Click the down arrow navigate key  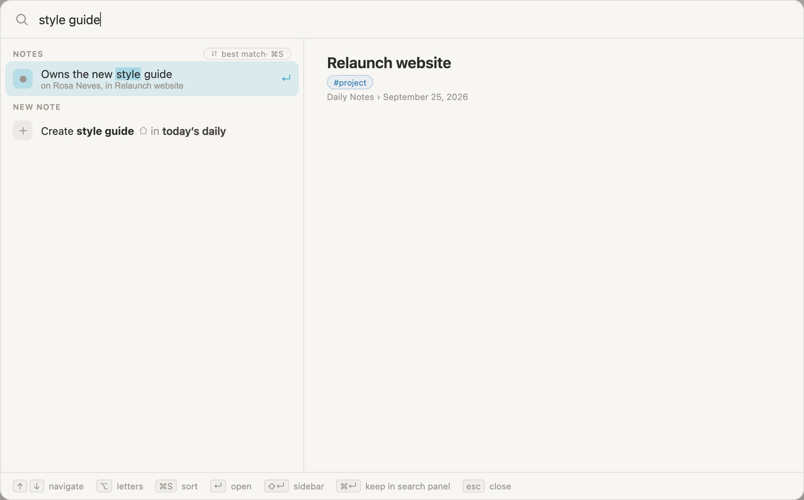click(x=37, y=486)
